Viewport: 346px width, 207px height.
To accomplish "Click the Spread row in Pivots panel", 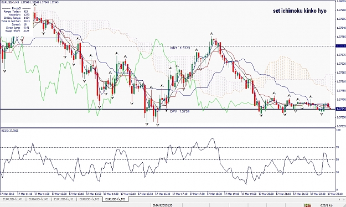I will 19,24.
